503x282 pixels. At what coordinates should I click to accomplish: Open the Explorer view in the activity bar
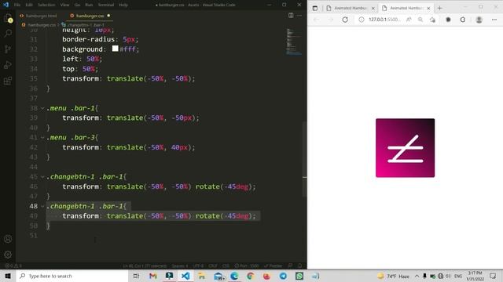pos(8,19)
